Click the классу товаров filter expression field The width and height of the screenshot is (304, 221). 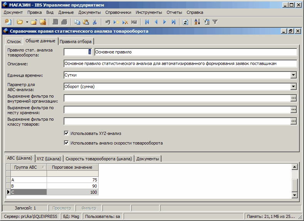click(x=177, y=121)
